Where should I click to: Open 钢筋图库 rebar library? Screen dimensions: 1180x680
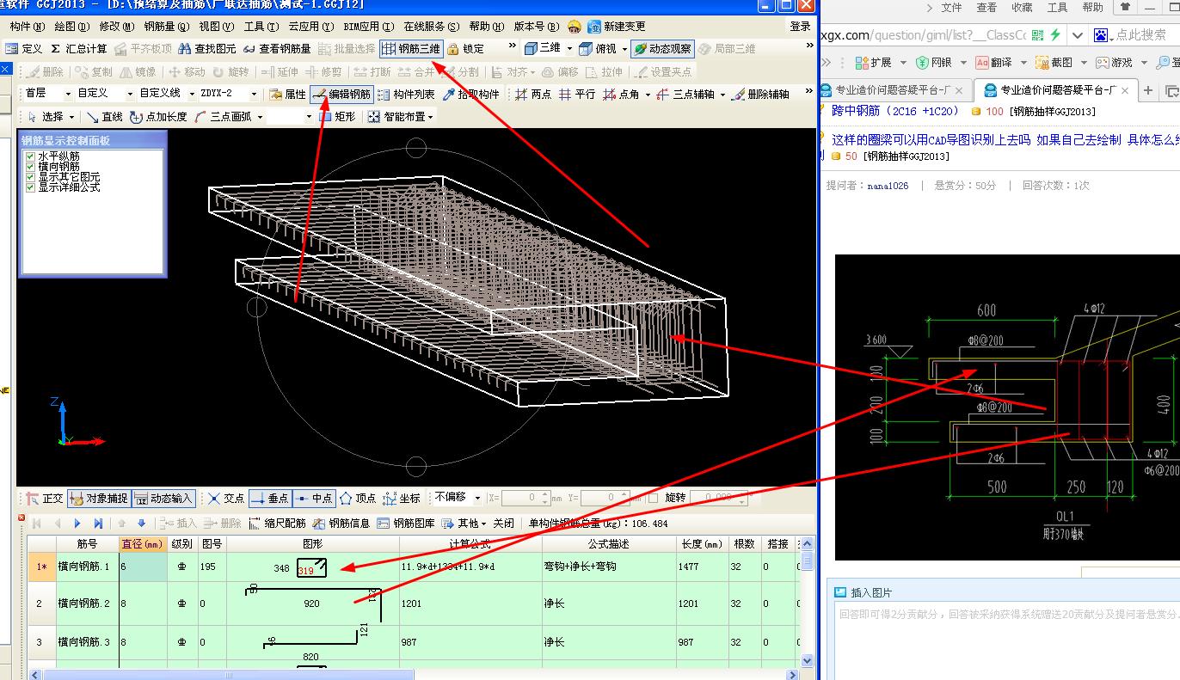coord(406,523)
